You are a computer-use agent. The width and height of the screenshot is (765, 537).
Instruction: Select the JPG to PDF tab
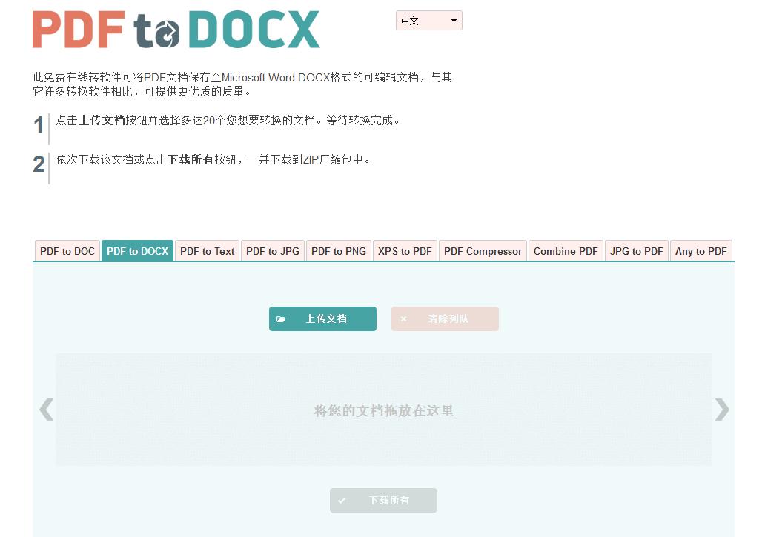click(x=636, y=251)
